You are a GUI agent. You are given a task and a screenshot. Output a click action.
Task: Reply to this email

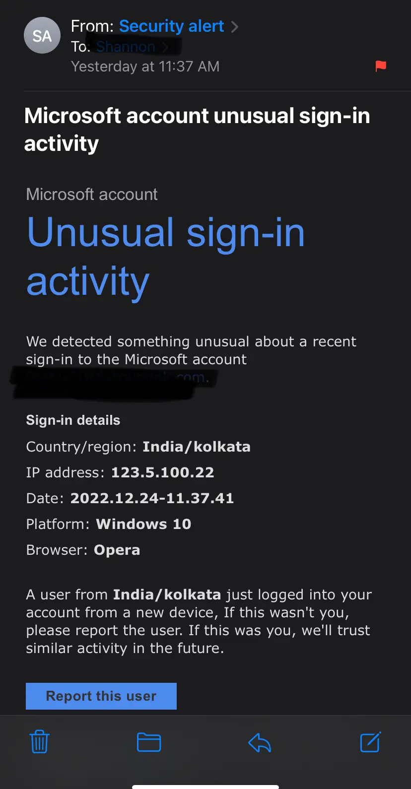coord(259,742)
